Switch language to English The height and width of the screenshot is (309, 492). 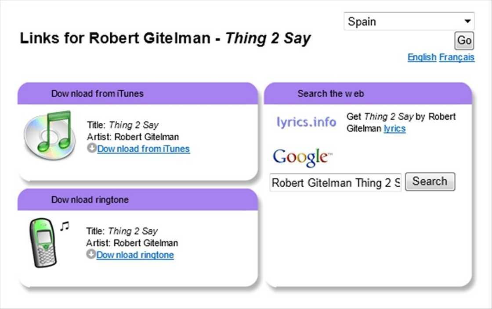[x=422, y=57]
